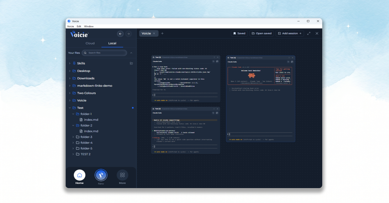
Task: Collapse the Test folder
Action: coord(70,108)
